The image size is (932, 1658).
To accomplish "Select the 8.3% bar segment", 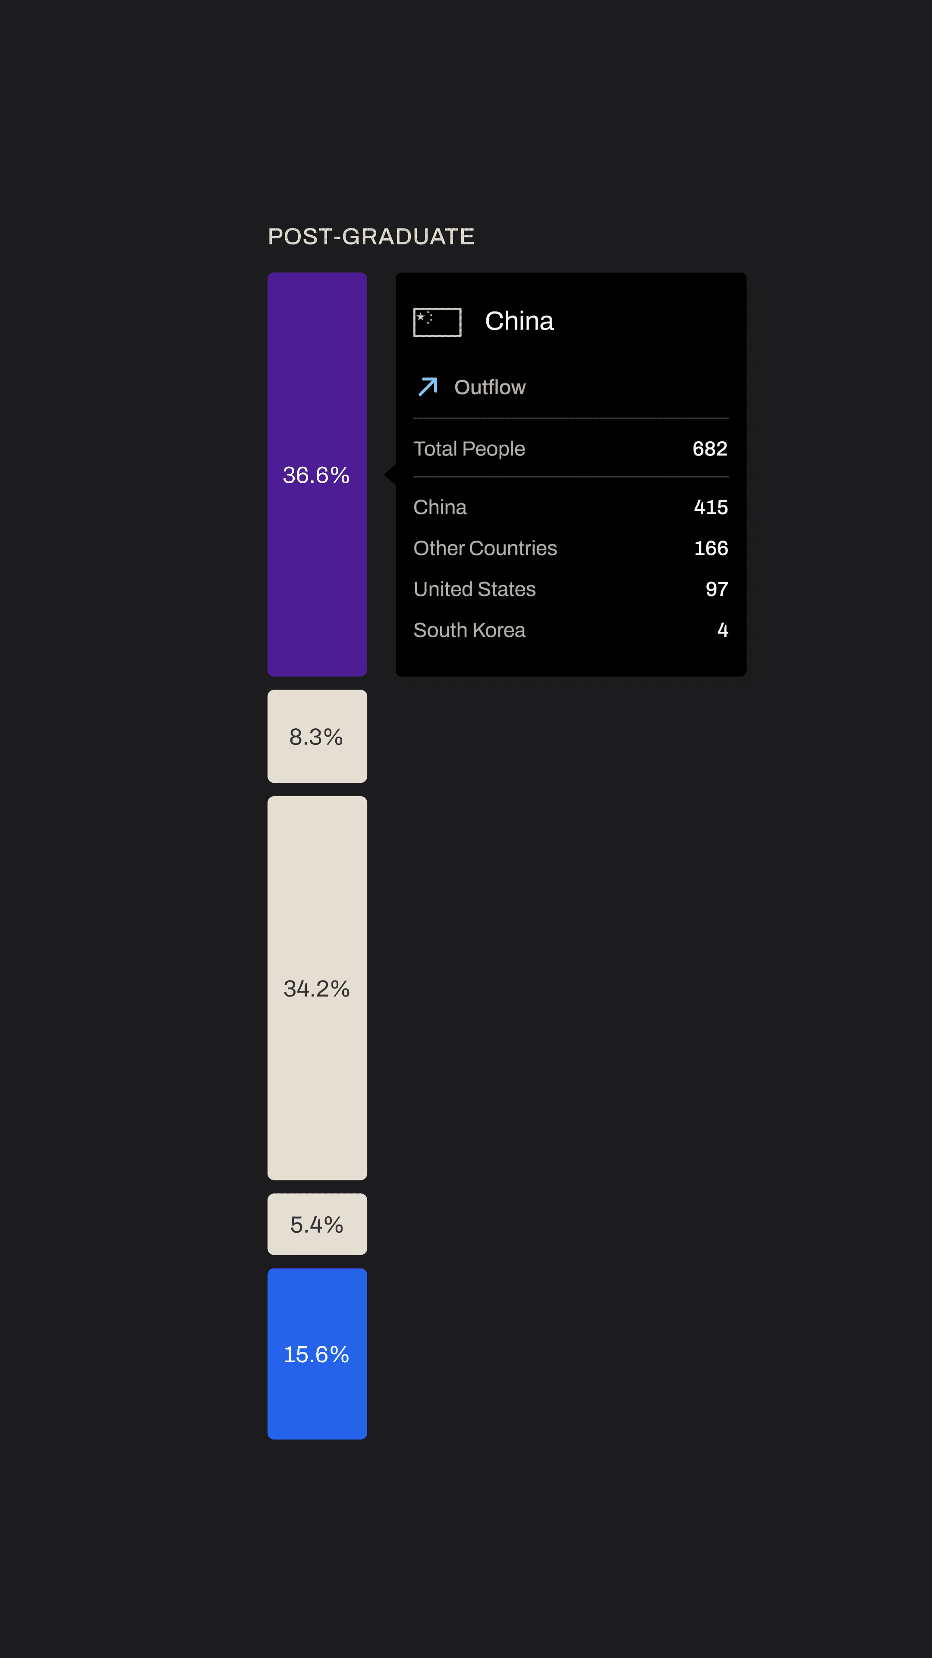I will tap(317, 736).
